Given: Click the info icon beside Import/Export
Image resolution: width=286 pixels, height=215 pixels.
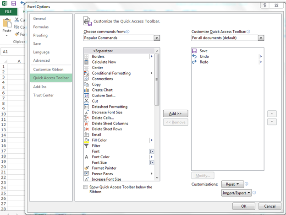Looking at the screenshot, I should point(254,193).
